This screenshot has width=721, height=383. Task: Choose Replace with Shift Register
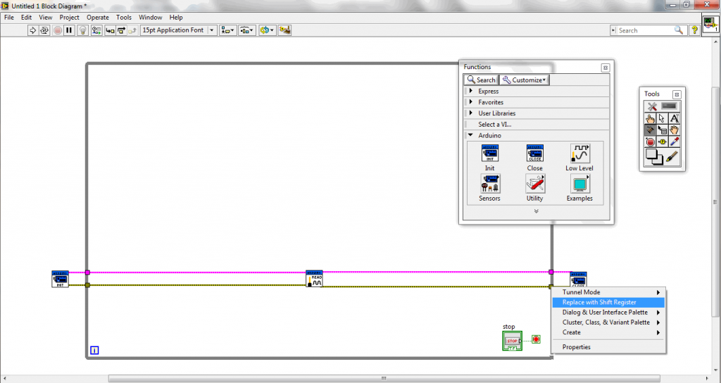608,303
